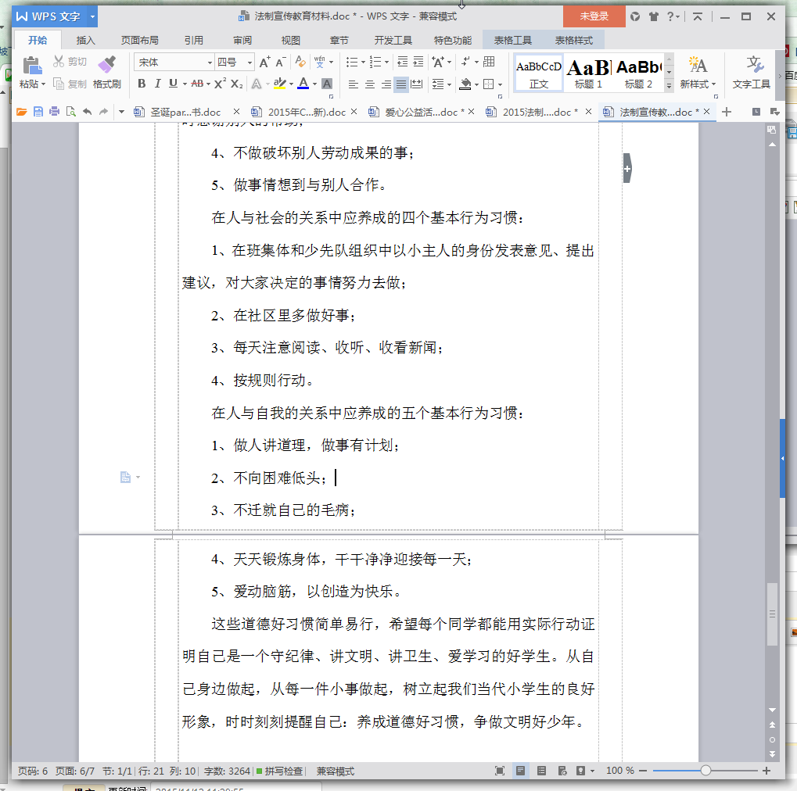Toggle justified alignment
The width and height of the screenshot is (797, 791).
point(401,84)
